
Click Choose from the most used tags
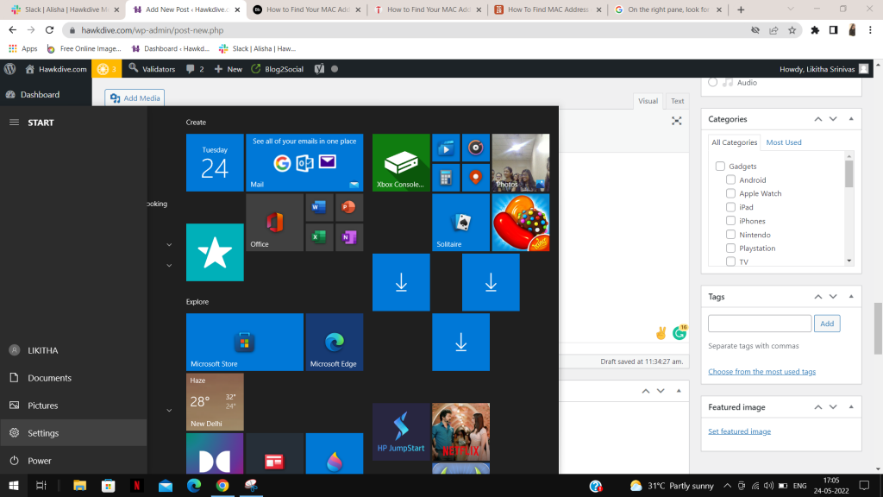pyautogui.click(x=761, y=371)
